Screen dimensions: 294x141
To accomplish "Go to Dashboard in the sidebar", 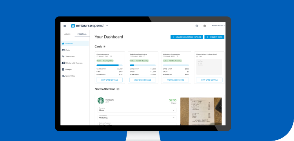I will pyautogui.click(x=75, y=43).
